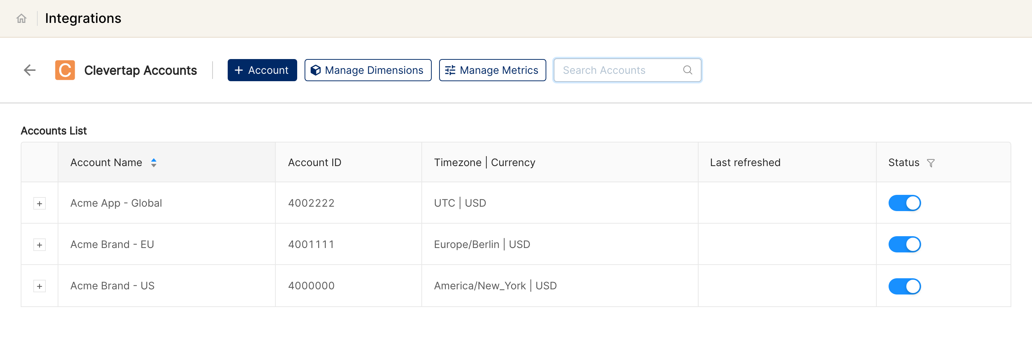
Task: Click the search magnifier icon
Action: pyautogui.click(x=688, y=70)
